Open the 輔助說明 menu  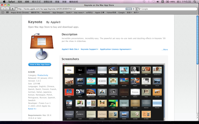[x=74, y=2]
